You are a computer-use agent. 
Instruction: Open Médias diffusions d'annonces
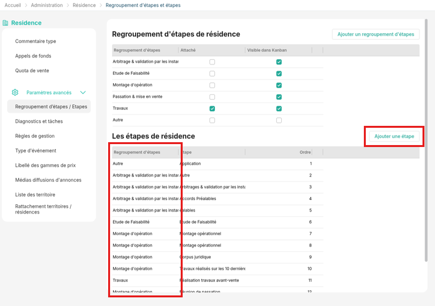[48, 180]
